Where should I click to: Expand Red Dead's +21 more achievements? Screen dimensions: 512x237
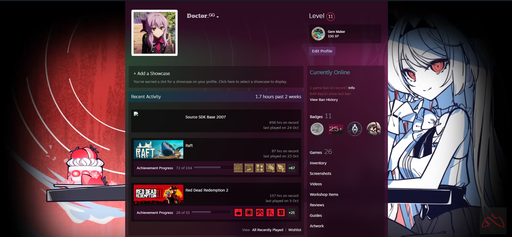(x=292, y=213)
